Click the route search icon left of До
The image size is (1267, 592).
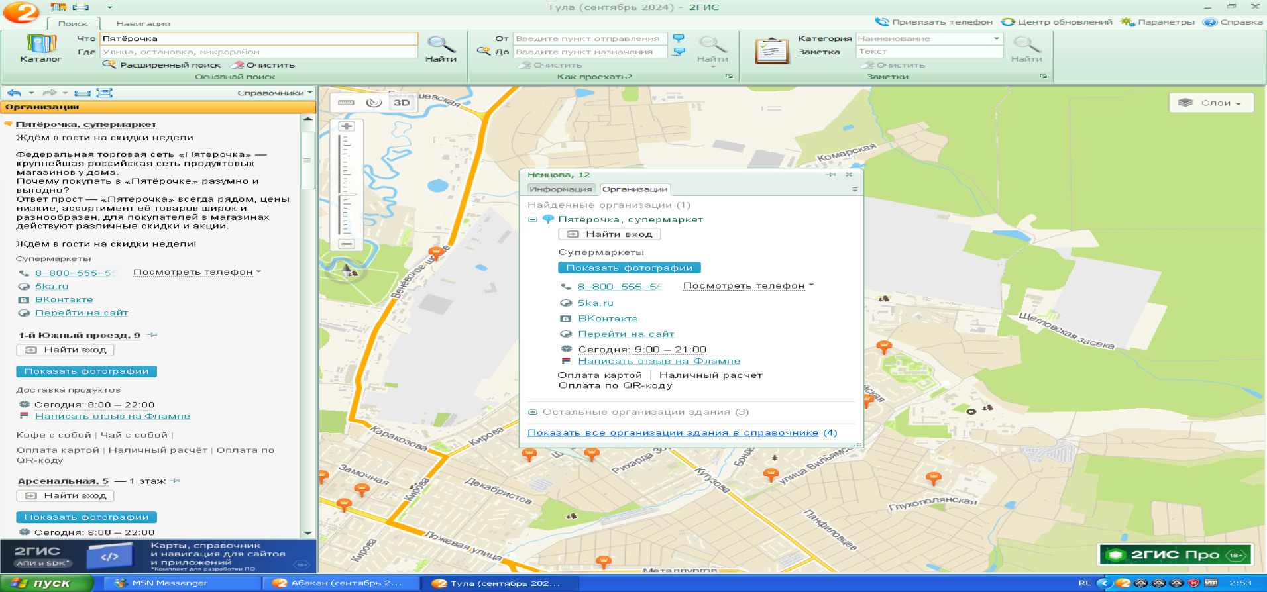(483, 51)
